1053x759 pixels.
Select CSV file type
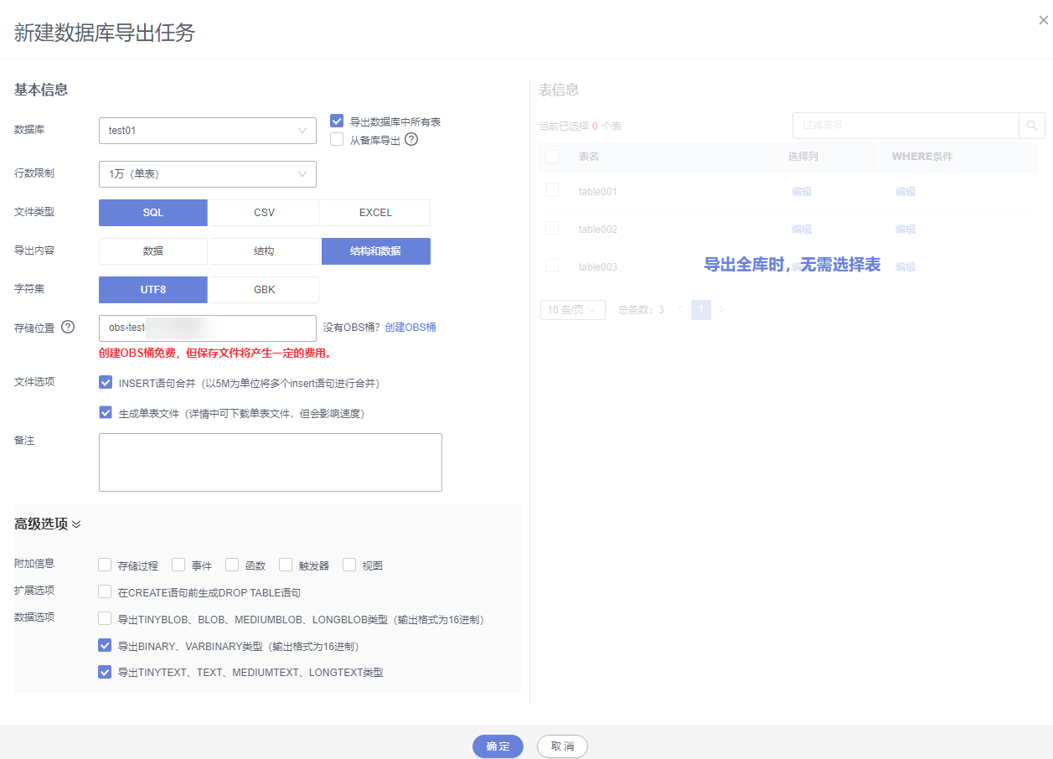point(264,213)
